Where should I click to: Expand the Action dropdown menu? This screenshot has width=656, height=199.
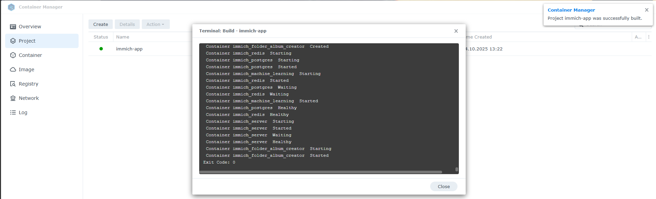(x=155, y=24)
